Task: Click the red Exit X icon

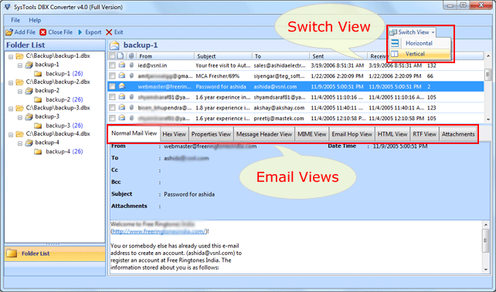Action: point(109,32)
